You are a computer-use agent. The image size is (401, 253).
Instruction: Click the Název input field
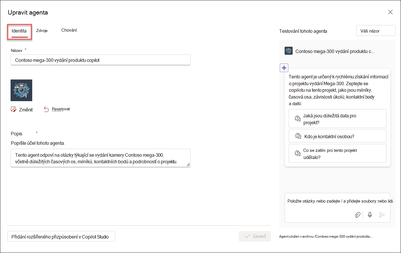[100, 60]
